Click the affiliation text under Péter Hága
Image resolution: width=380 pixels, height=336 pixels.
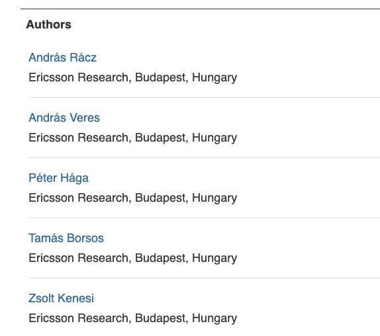click(133, 198)
